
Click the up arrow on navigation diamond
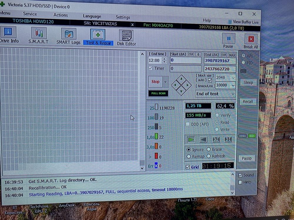point(181,79)
